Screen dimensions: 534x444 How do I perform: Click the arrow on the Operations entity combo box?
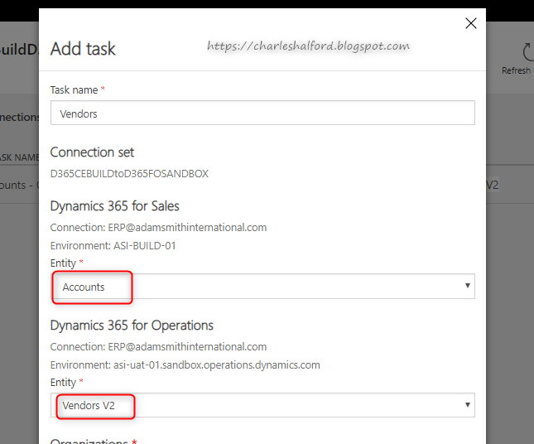pyautogui.click(x=468, y=405)
